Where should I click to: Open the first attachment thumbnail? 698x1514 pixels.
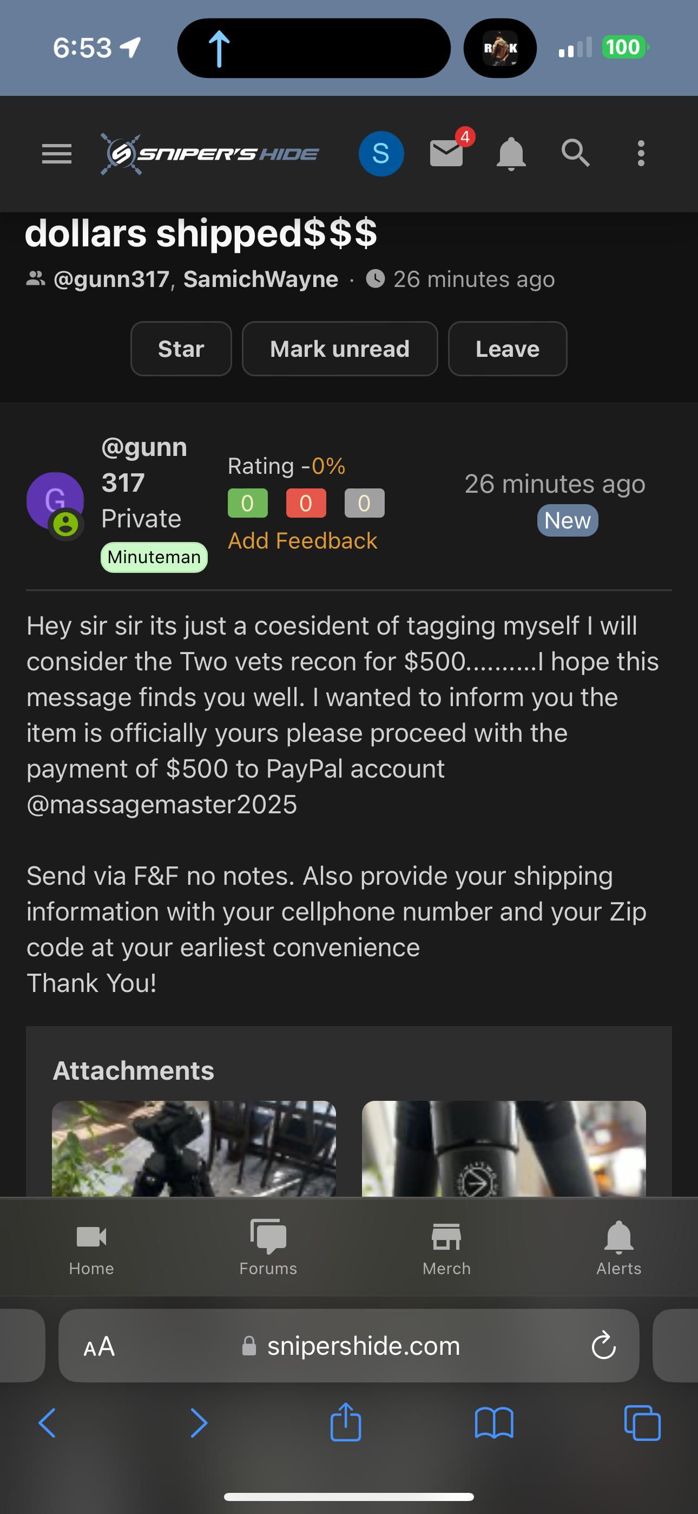tap(194, 1148)
